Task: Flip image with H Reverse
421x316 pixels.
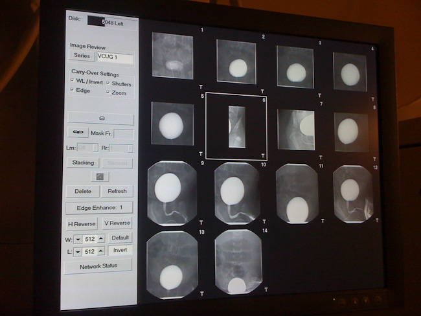Action: pos(82,223)
